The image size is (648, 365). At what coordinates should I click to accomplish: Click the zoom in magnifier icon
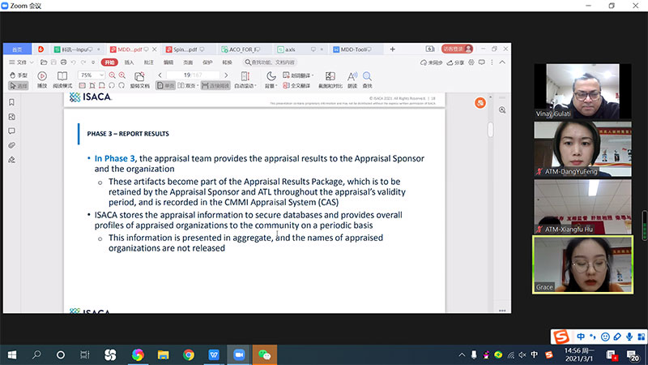click(x=122, y=75)
